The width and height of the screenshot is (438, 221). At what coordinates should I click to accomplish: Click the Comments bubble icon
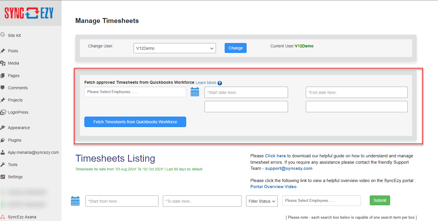[3, 88]
